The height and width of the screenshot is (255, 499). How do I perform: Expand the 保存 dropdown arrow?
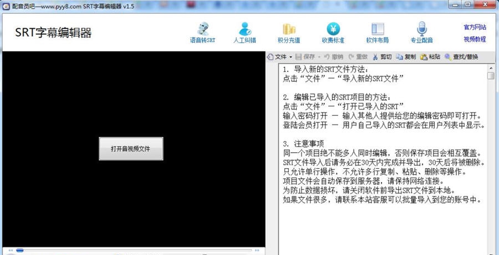pos(318,56)
